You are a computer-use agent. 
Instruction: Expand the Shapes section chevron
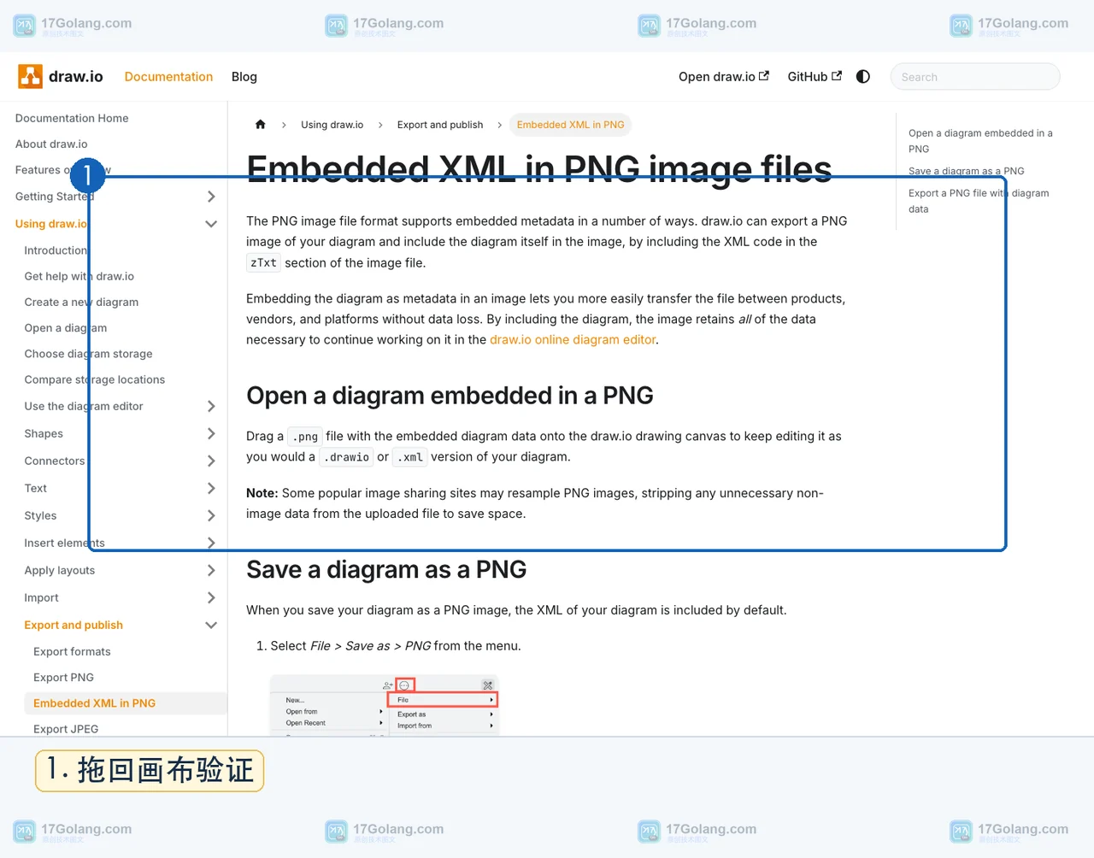coord(211,434)
